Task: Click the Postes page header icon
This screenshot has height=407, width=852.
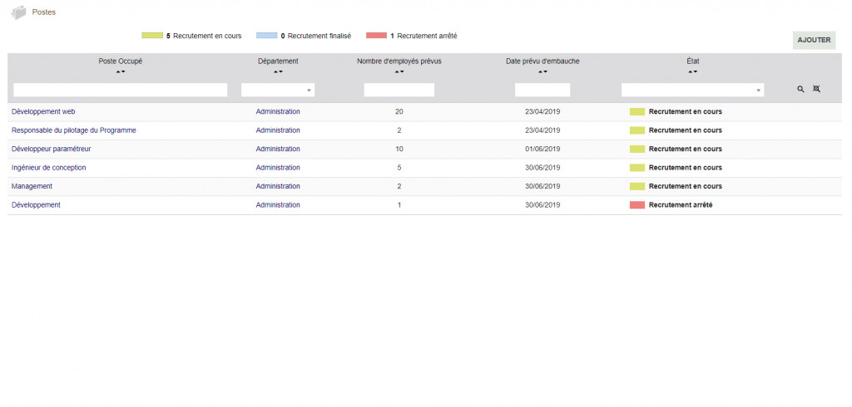Action: pos(18,12)
